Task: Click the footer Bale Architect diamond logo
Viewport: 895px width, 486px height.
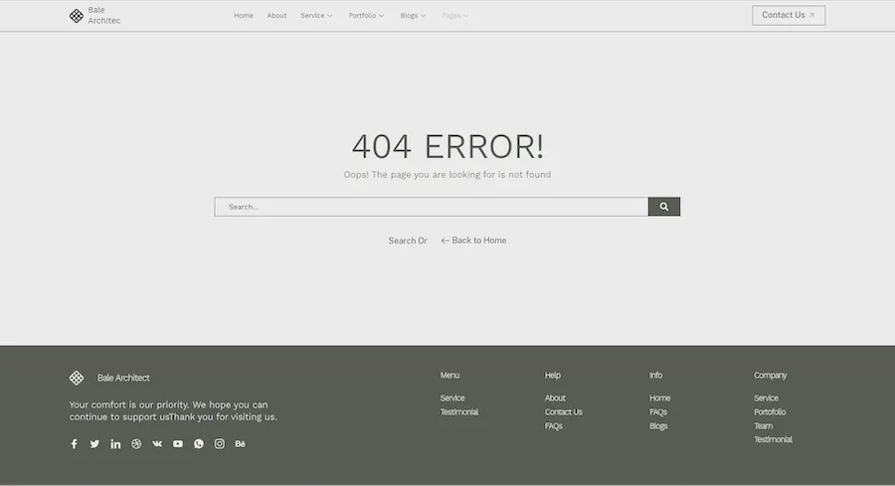Action: [77, 378]
